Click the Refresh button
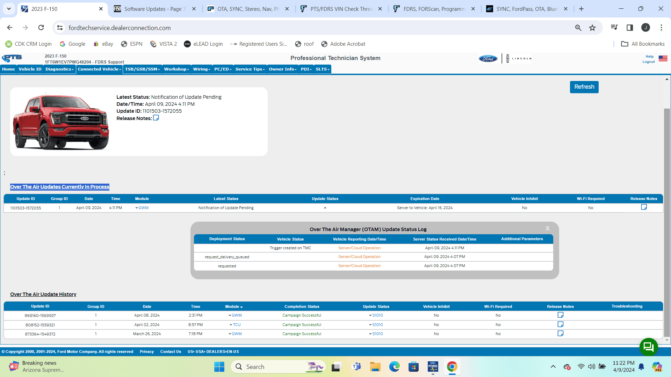Viewport: 671px width, 377px height. 584,87
